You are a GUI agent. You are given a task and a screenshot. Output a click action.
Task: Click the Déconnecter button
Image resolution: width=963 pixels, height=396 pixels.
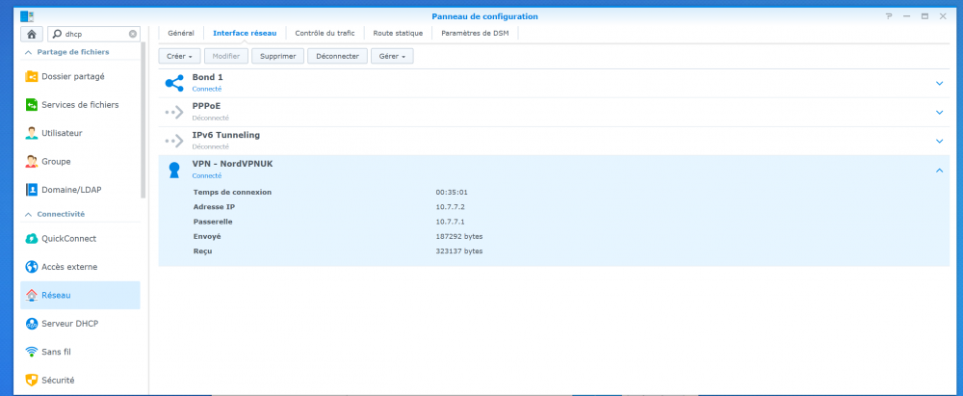tap(337, 56)
